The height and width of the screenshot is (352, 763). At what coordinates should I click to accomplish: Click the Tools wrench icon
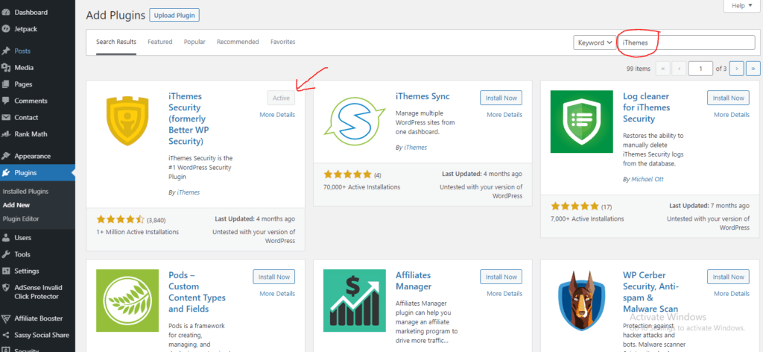pyautogui.click(x=6, y=254)
